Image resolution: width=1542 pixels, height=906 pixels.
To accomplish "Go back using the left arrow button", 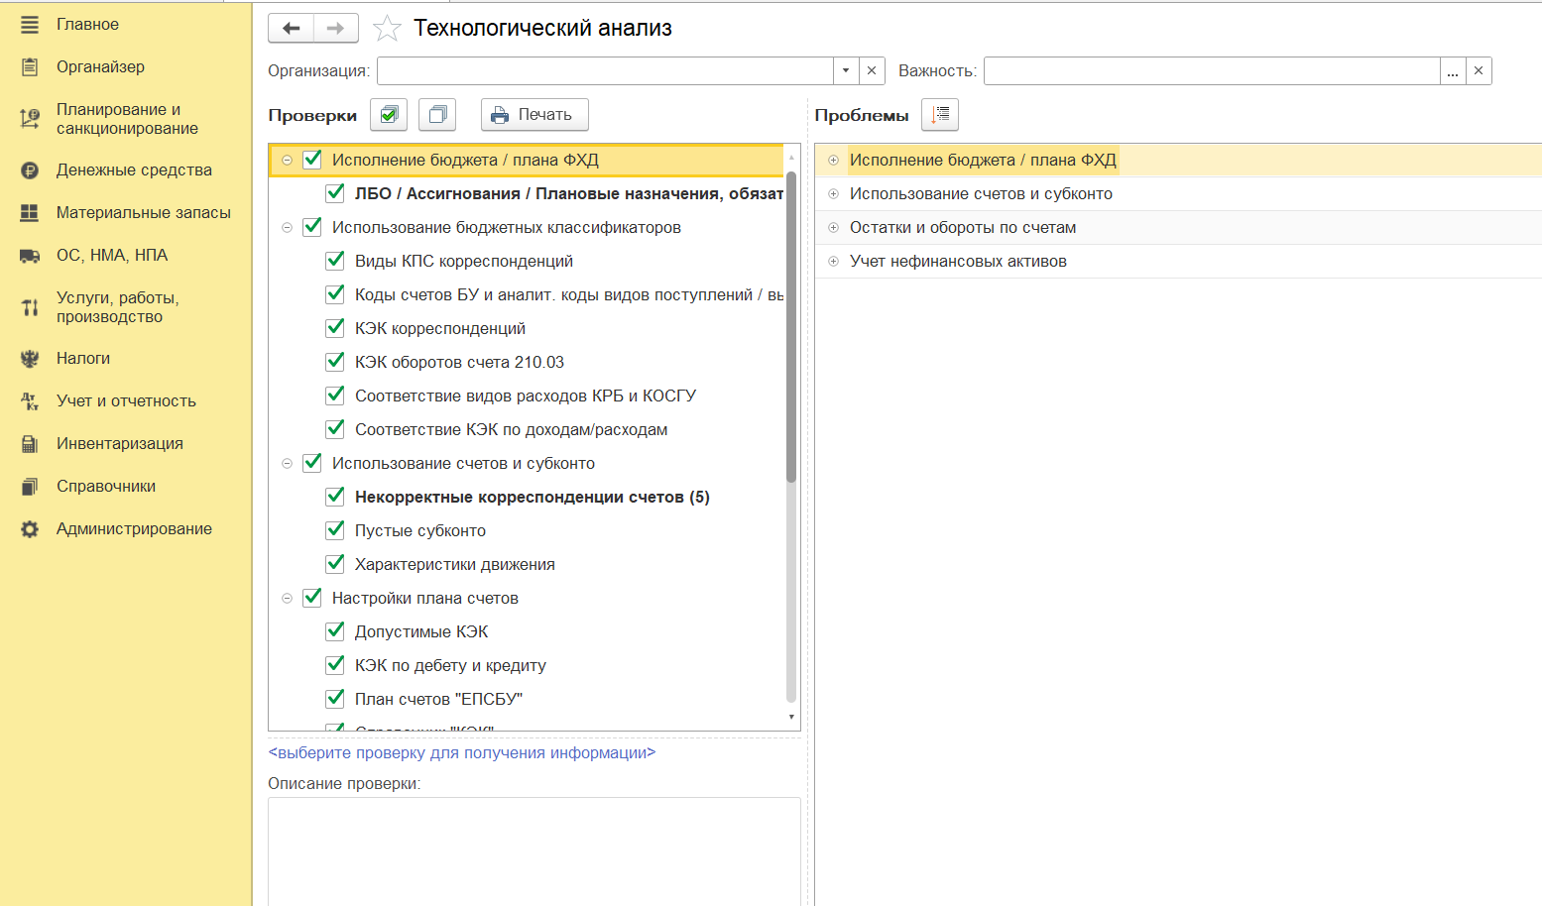I will (x=291, y=29).
